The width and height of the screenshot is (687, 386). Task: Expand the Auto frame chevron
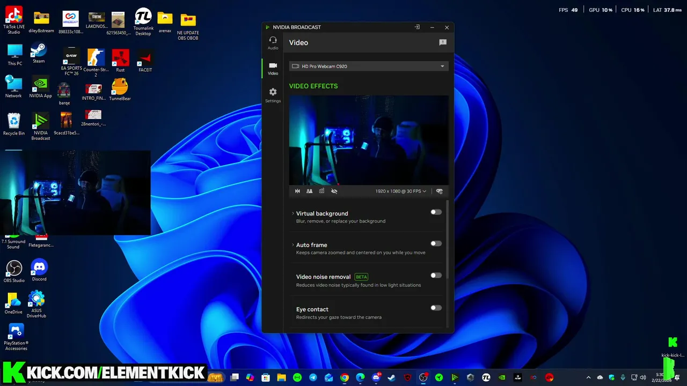coord(293,245)
